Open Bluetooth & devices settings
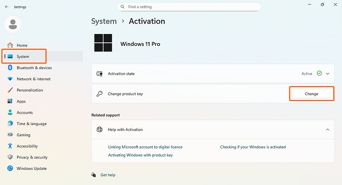 click(34, 68)
